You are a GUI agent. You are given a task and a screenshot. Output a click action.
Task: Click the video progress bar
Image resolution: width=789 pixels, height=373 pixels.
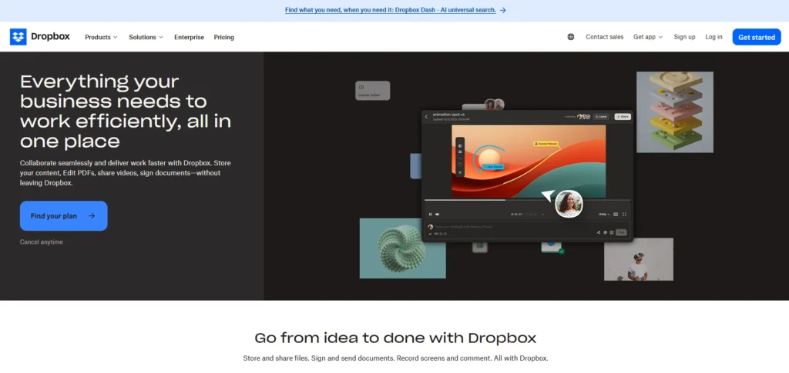[x=527, y=200]
